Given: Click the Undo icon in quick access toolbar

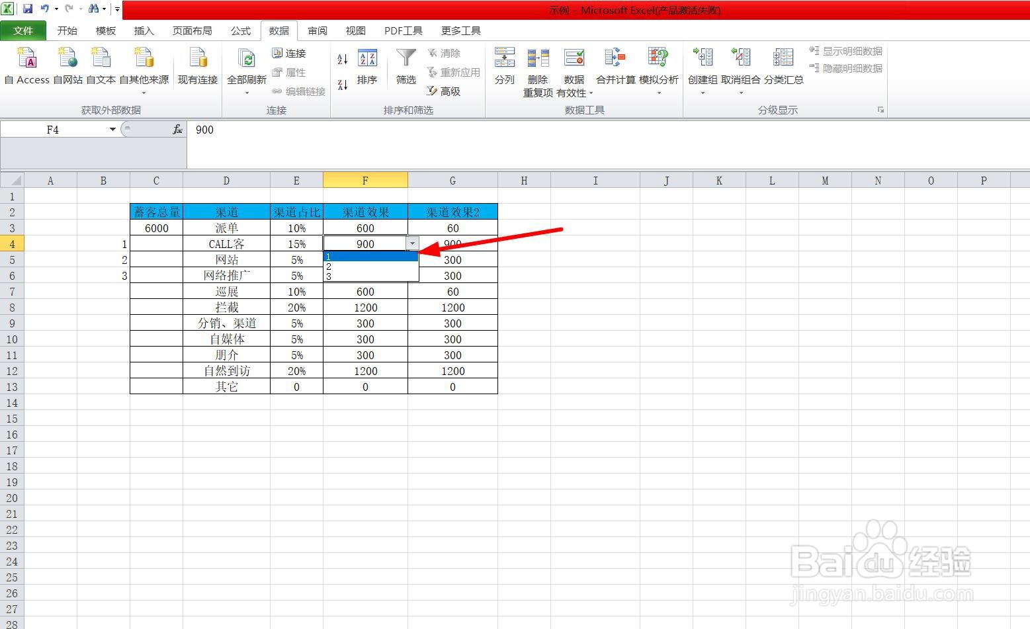Looking at the screenshot, I should (44, 9).
